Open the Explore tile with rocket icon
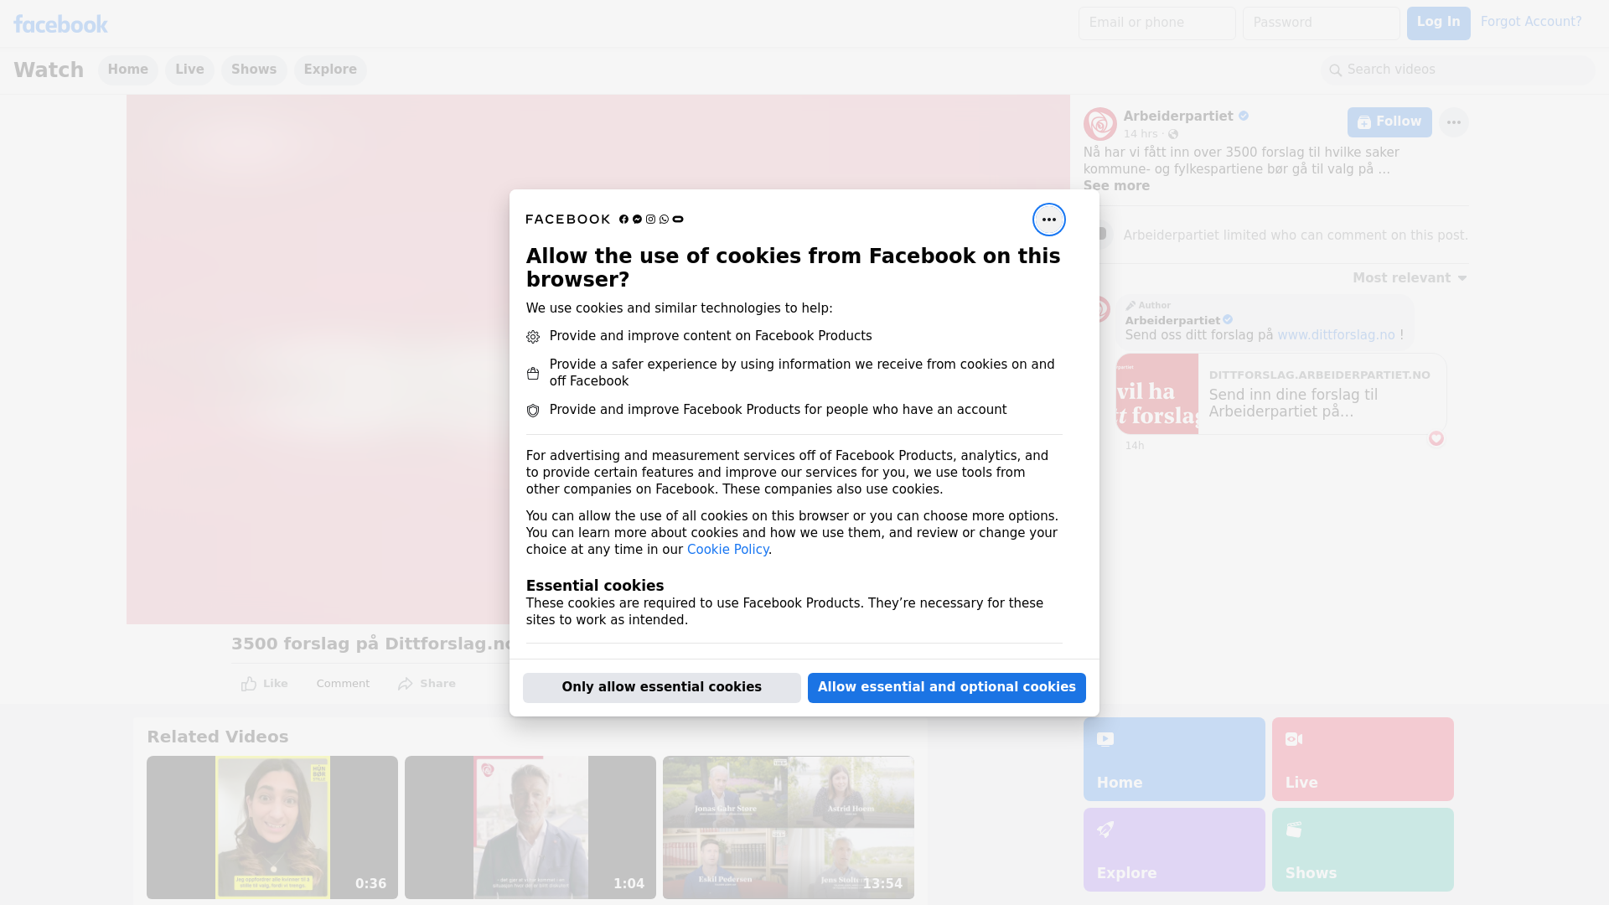The width and height of the screenshot is (1609, 905). 1173,850
